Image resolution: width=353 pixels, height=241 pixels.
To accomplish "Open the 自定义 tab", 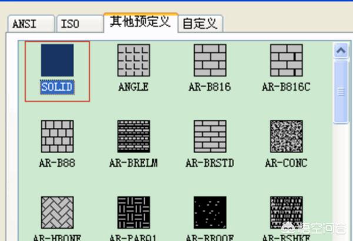I will pyautogui.click(x=201, y=23).
